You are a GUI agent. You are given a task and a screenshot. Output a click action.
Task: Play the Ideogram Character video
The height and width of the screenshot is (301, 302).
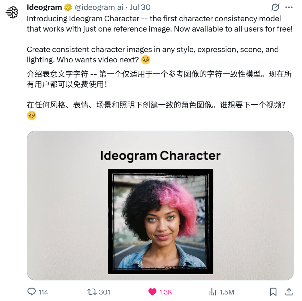coord(160,205)
